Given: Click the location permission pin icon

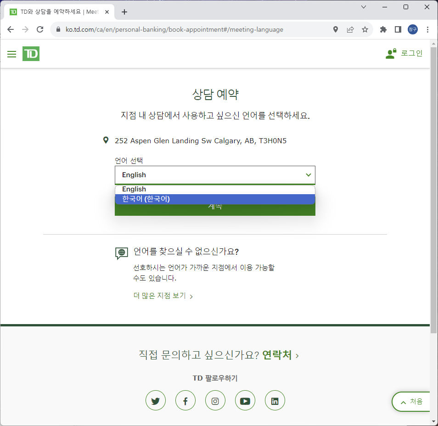Looking at the screenshot, I should coord(336,29).
